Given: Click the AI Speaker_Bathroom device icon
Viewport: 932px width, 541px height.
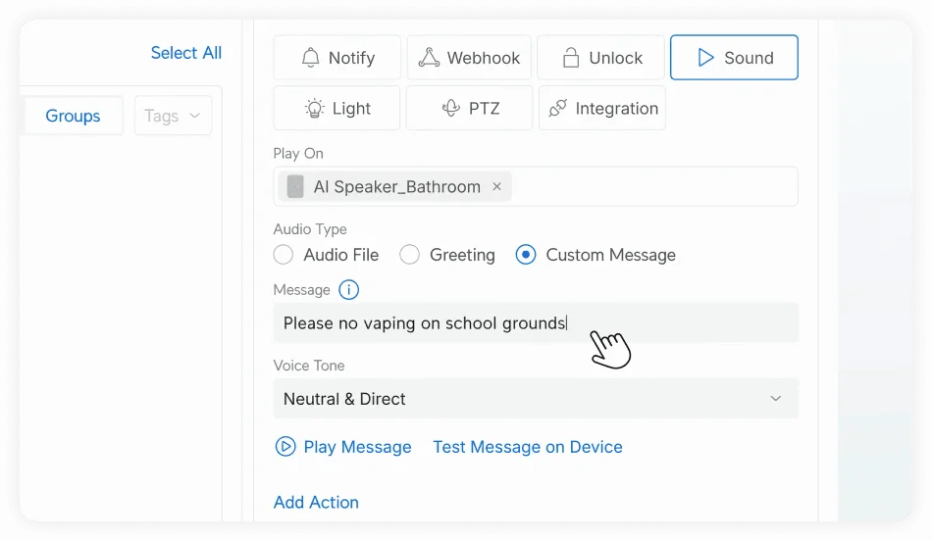Looking at the screenshot, I should (295, 186).
